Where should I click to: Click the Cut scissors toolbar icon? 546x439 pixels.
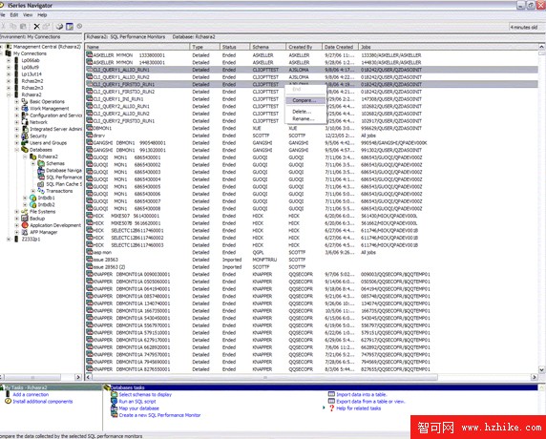[x=4, y=27]
